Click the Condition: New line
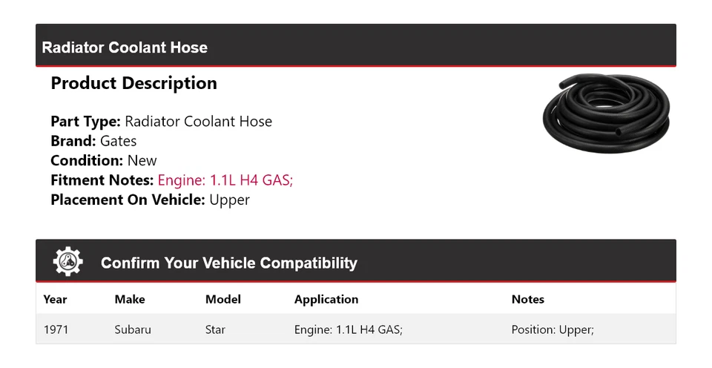Image resolution: width=712 pixels, height=368 pixels. click(x=104, y=161)
